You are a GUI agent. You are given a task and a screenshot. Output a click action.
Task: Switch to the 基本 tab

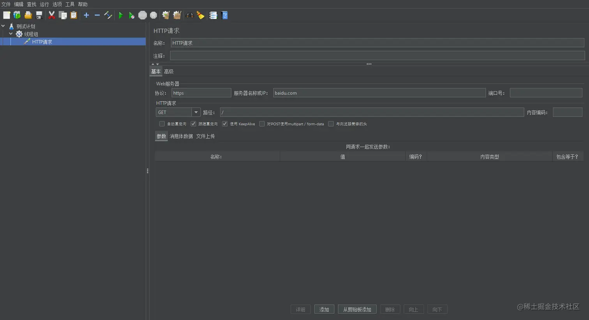click(156, 71)
